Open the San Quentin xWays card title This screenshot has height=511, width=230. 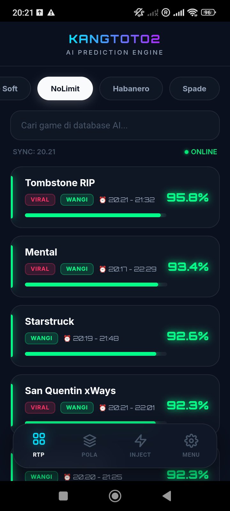coord(70,391)
